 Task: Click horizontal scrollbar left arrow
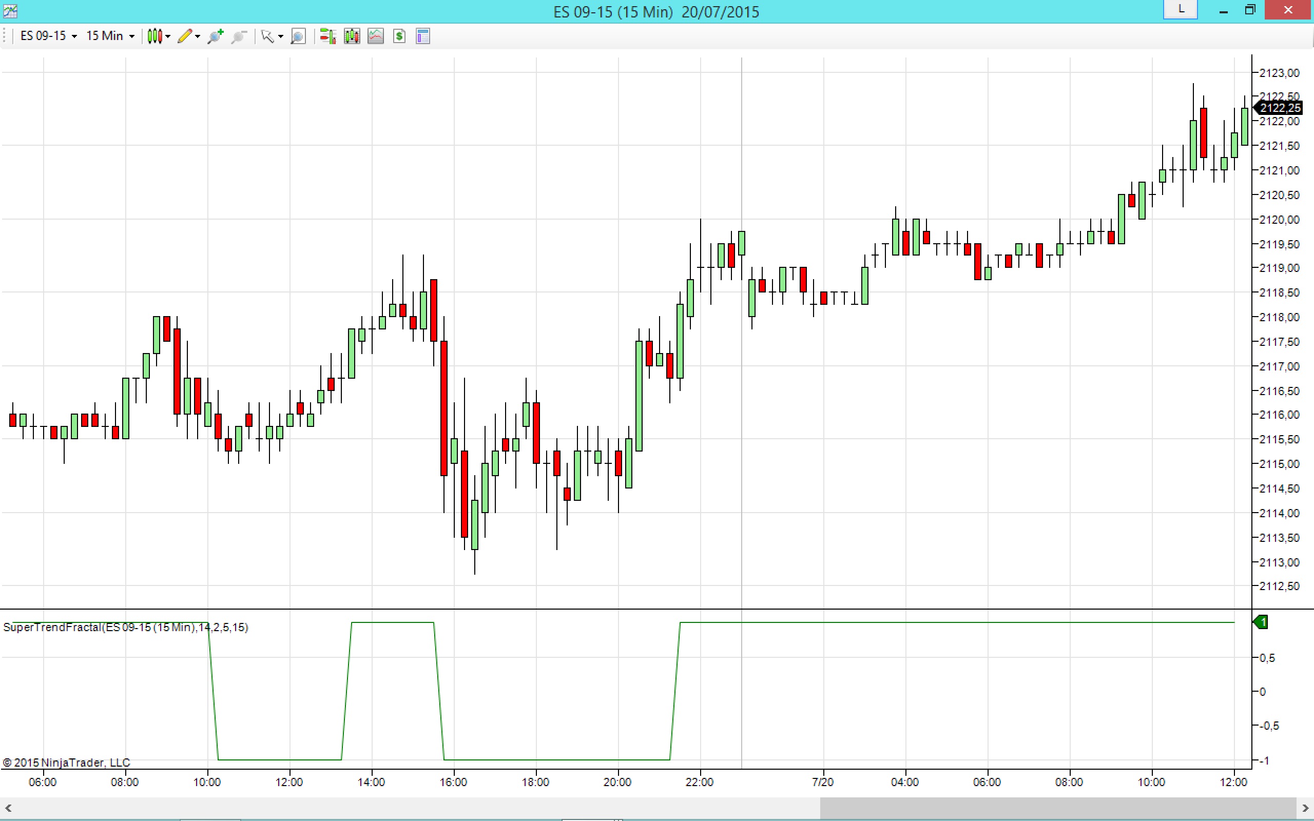8,809
